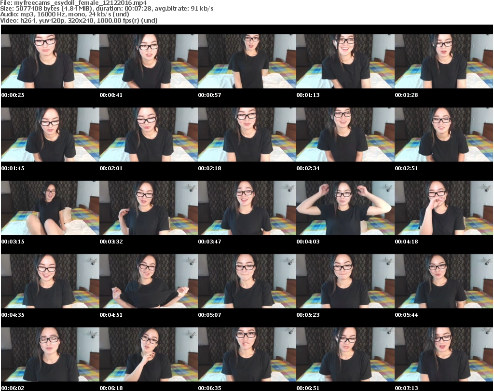
Task: Select the thumbnail frame above 00:02:34
Action: (x=345, y=135)
